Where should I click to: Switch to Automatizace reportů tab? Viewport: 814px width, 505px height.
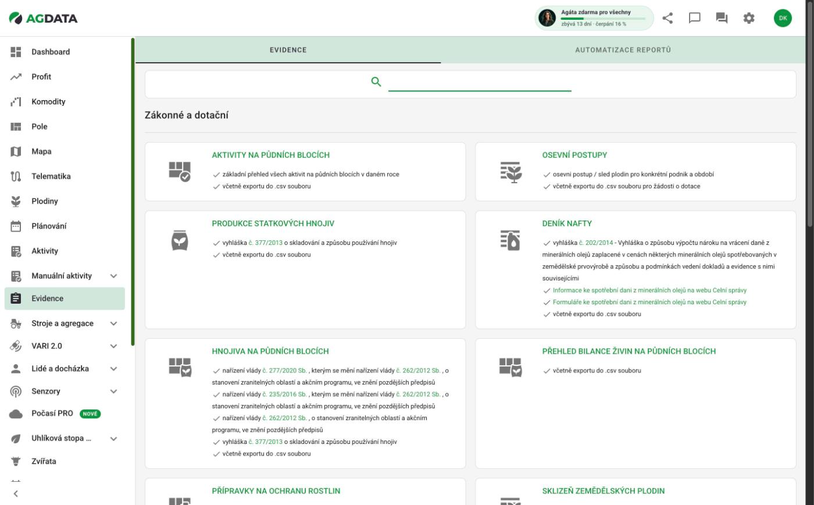pos(623,50)
